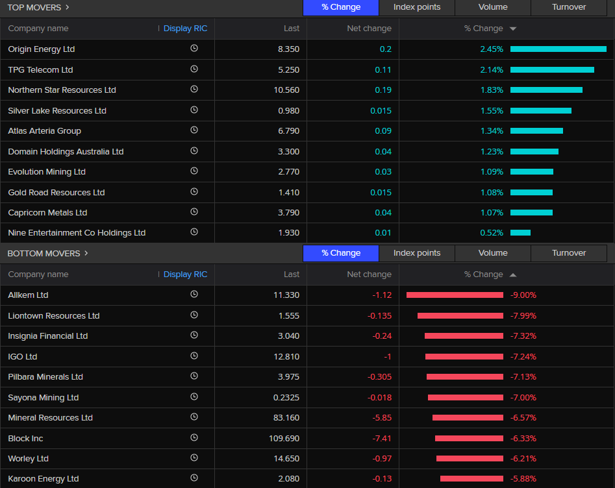This screenshot has width=615, height=488.
Task: Click clock icon in Worley Ltd row
Action: click(194, 457)
